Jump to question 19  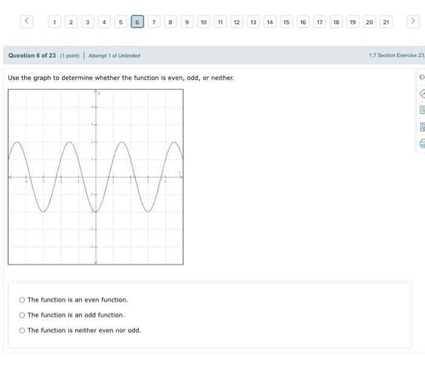pos(353,22)
